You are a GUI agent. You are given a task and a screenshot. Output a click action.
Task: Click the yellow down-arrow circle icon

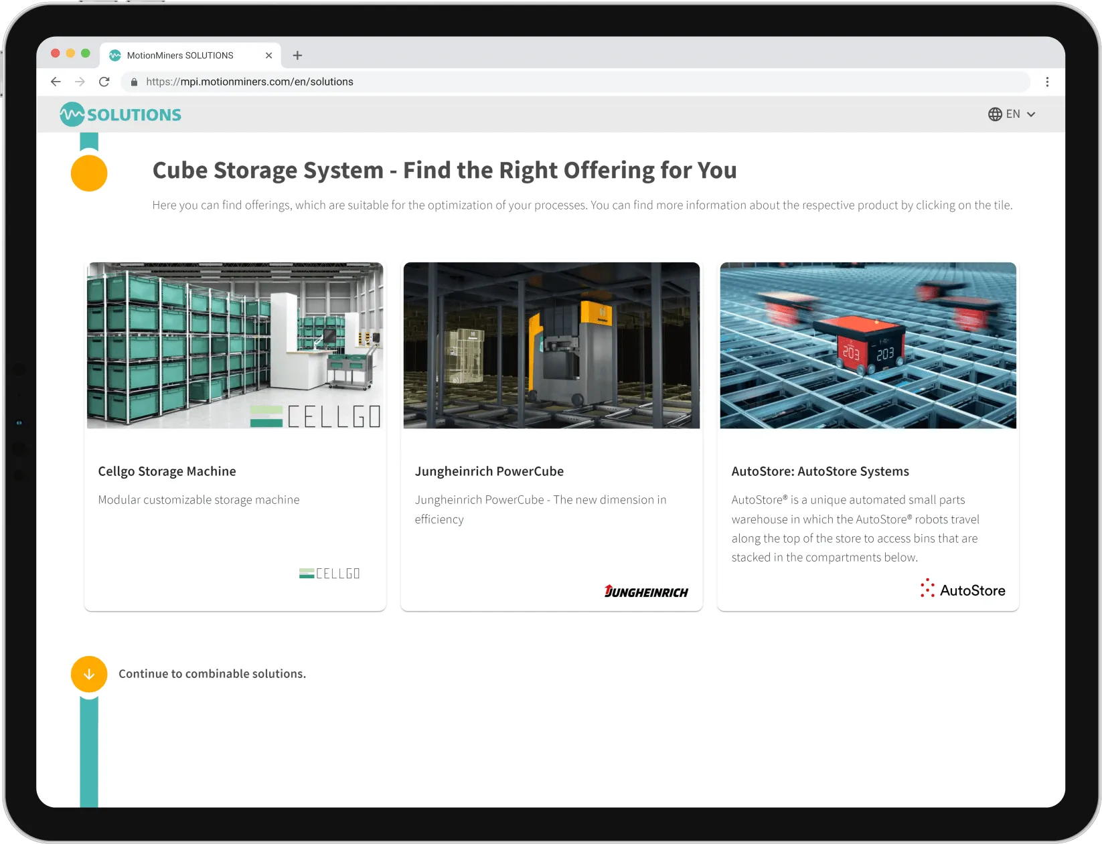[88, 674]
